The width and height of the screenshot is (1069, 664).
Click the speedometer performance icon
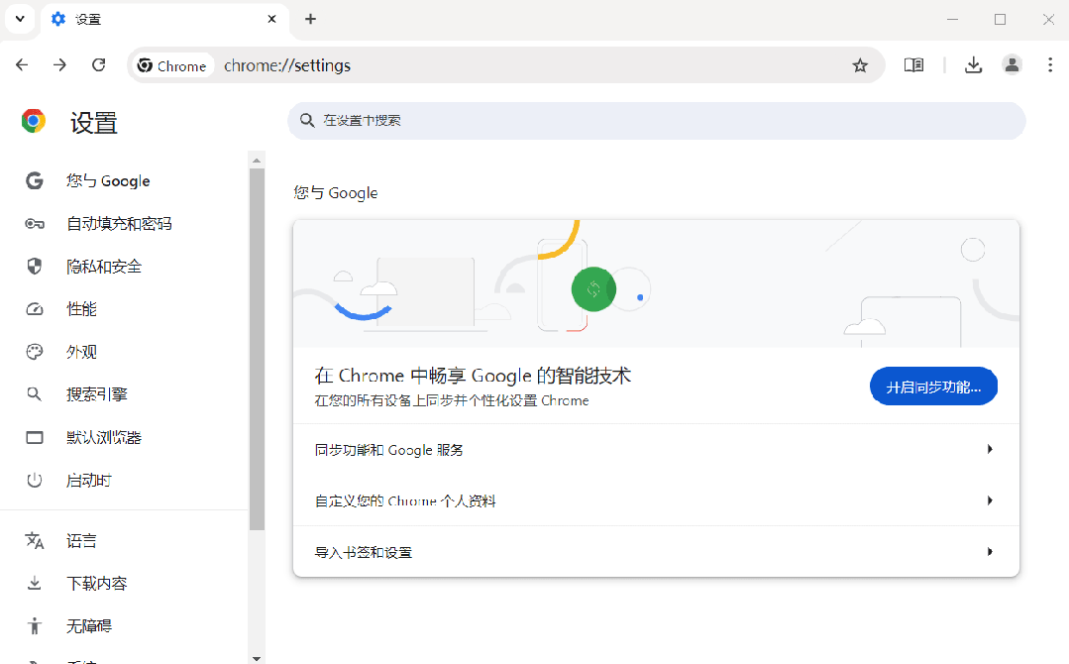pos(34,309)
